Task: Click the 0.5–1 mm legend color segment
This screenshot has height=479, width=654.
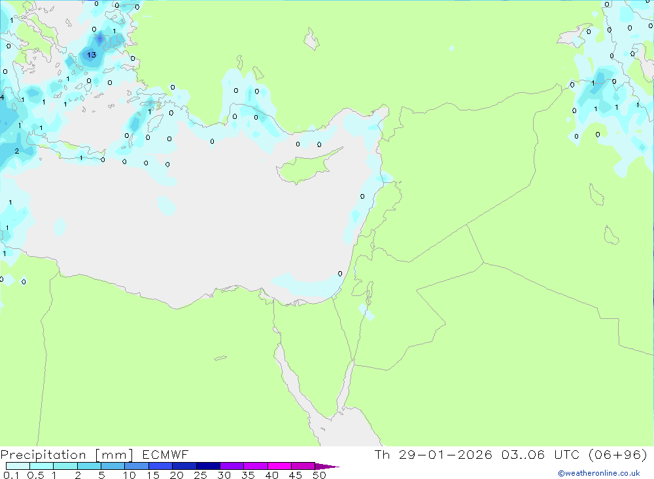Action: (x=41, y=466)
